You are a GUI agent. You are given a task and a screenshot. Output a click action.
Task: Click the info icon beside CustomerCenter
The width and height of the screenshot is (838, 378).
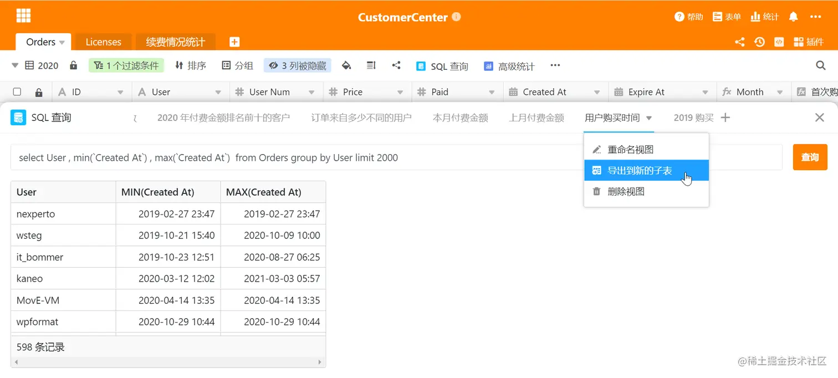click(456, 17)
